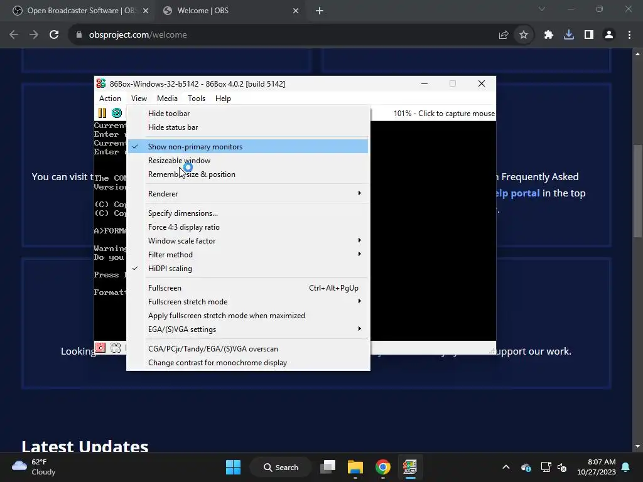Switch to Chrome in the taskbar
The width and height of the screenshot is (643, 482).
[382, 467]
